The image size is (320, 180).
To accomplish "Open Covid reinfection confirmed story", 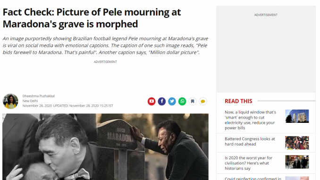I will click(253, 178).
